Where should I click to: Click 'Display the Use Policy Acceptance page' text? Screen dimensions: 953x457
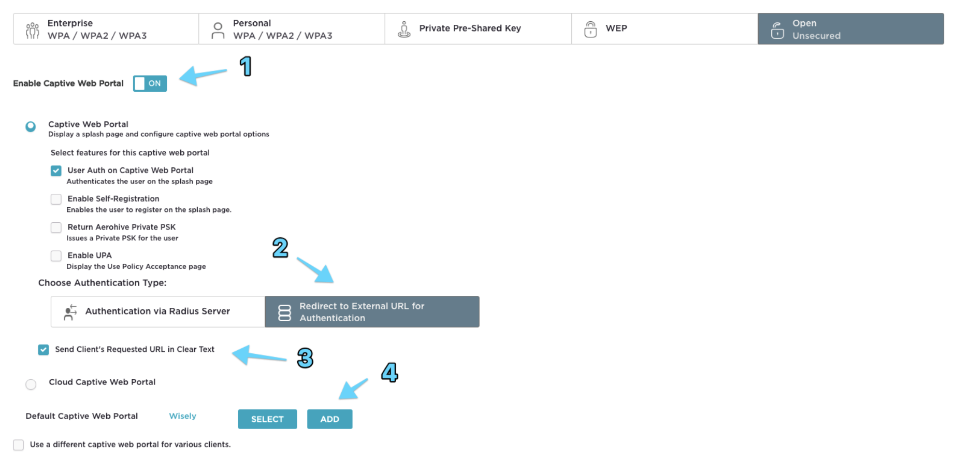[x=136, y=266]
